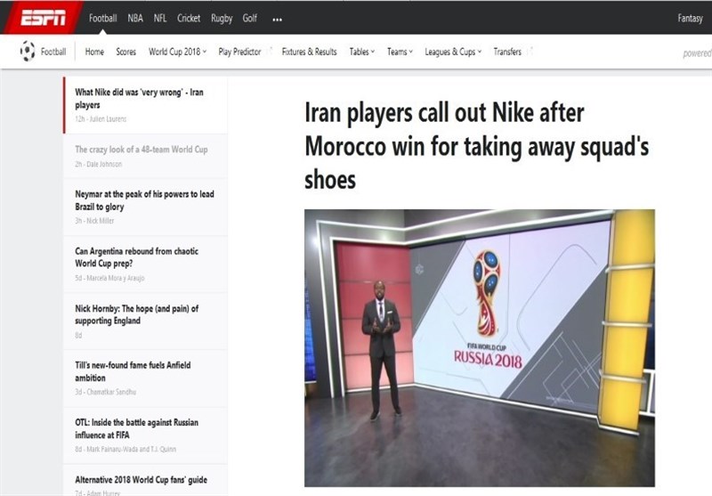This screenshot has height=496, width=712.
Task: Open the Play Predictor page
Action: coord(239,52)
